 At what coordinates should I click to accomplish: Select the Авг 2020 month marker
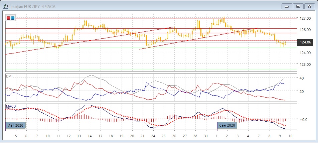pyautogui.click(x=16, y=125)
